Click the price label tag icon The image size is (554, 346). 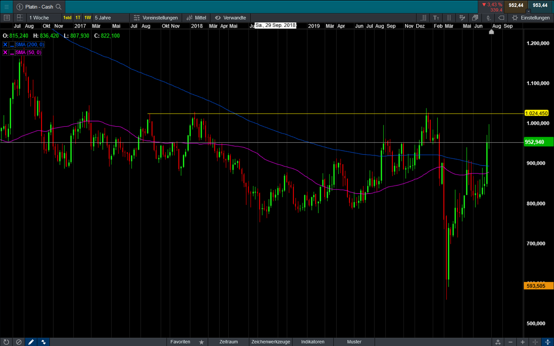(x=501, y=18)
